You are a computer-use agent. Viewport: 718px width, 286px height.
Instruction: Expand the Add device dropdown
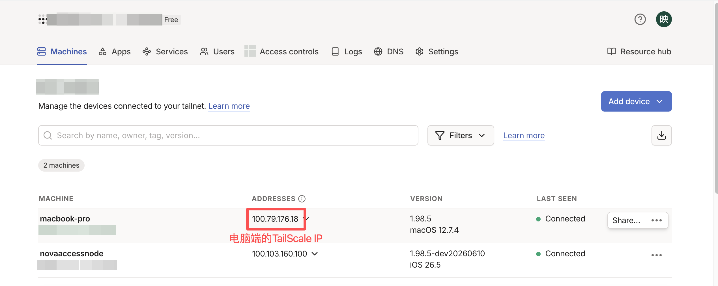pos(636,101)
